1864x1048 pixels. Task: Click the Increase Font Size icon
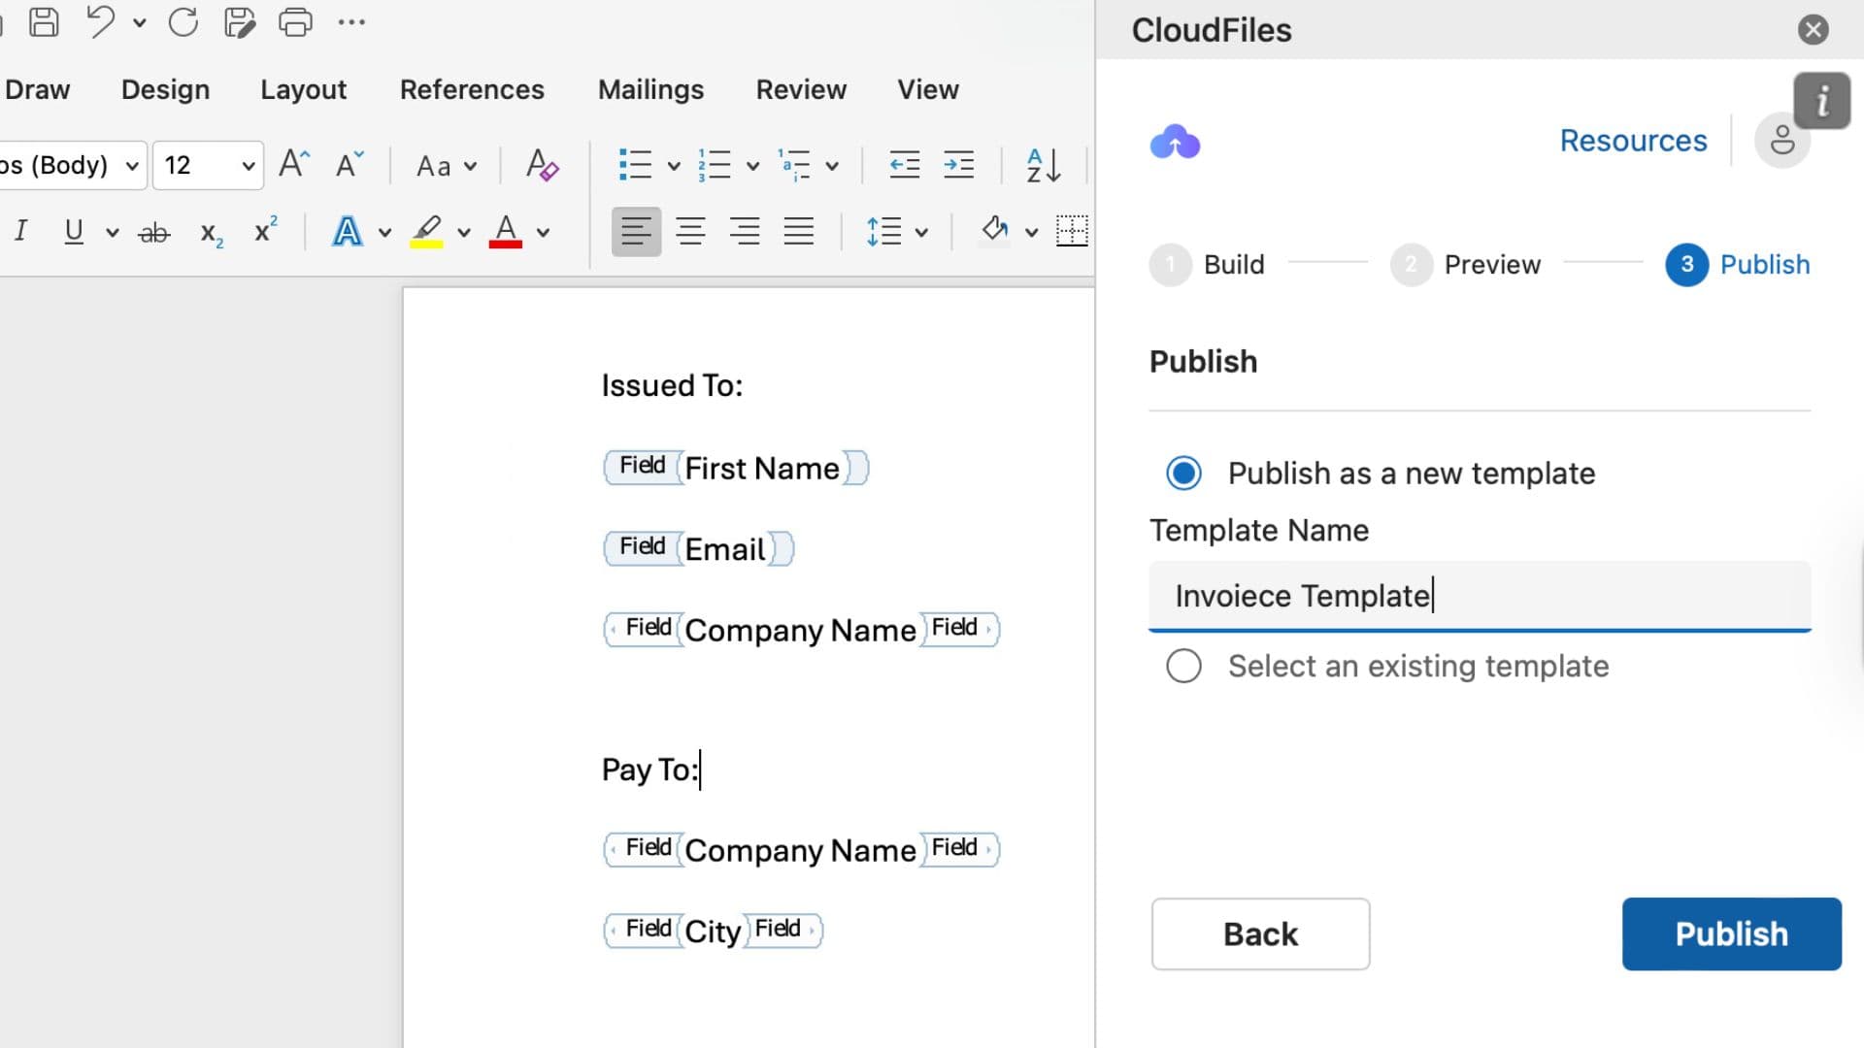[x=293, y=163]
